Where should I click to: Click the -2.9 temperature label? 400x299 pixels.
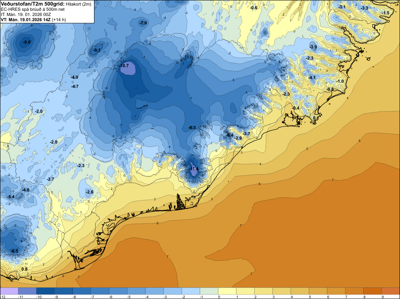point(238,138)
